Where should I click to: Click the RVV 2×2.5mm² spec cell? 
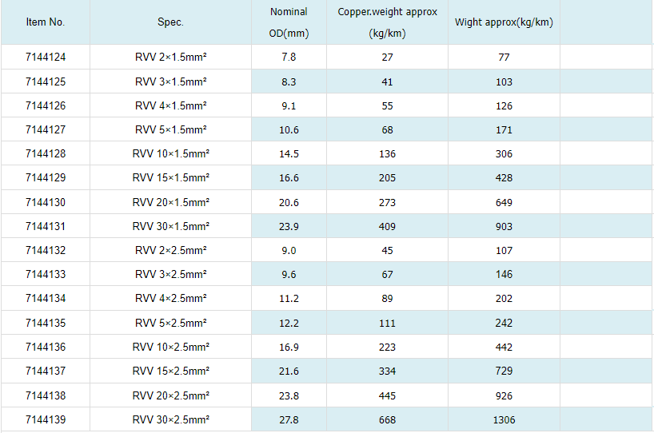pyautogui.click(x=171, y=251)
